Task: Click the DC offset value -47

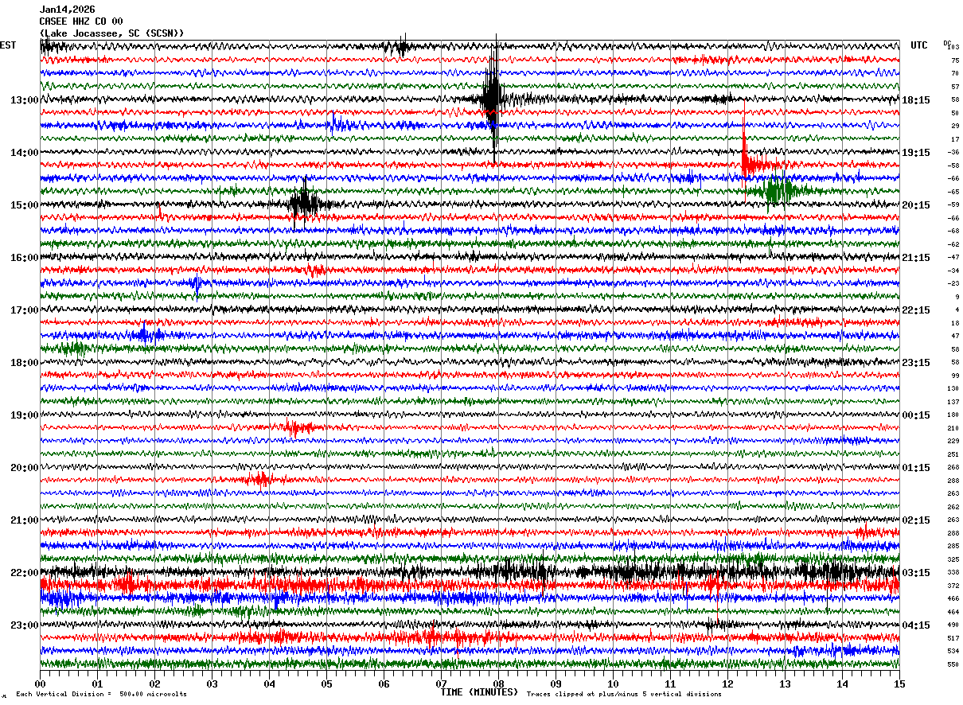Action: click(x=953, y=258)
